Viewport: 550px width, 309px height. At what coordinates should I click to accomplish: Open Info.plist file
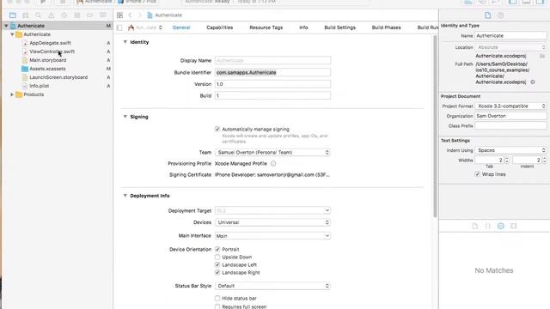coord(40,86)
